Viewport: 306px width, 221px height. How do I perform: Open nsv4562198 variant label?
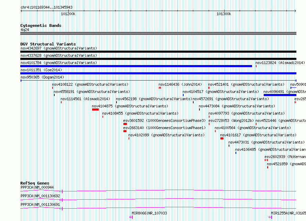(154, 99)
